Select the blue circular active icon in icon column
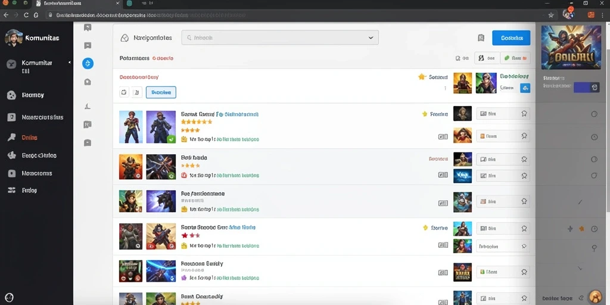Screen dimensions: 610x305 pos(88,63)
